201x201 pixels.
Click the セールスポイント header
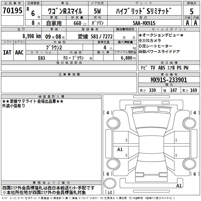[169, 29]
